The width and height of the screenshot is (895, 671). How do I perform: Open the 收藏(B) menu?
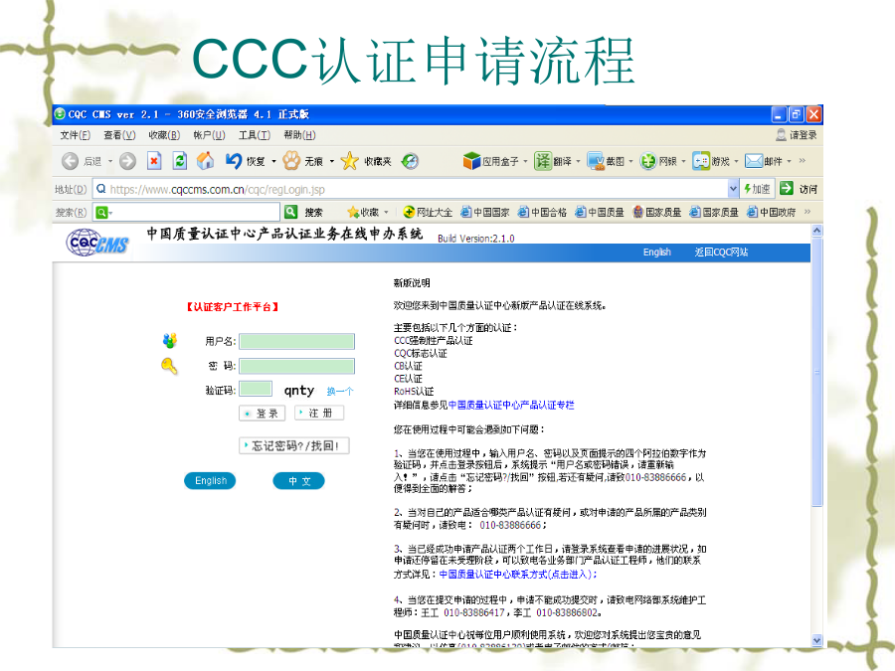[x=164, y=135]
